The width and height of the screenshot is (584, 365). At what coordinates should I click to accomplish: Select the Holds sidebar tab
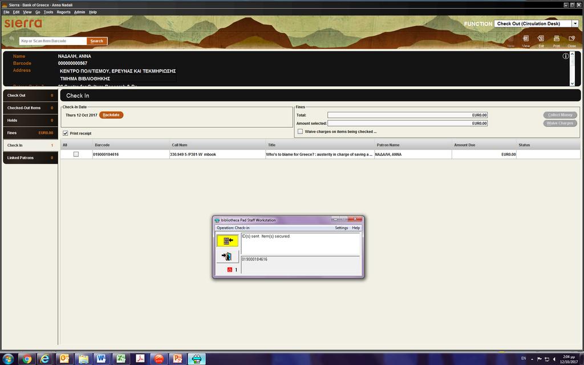point(30,120)
